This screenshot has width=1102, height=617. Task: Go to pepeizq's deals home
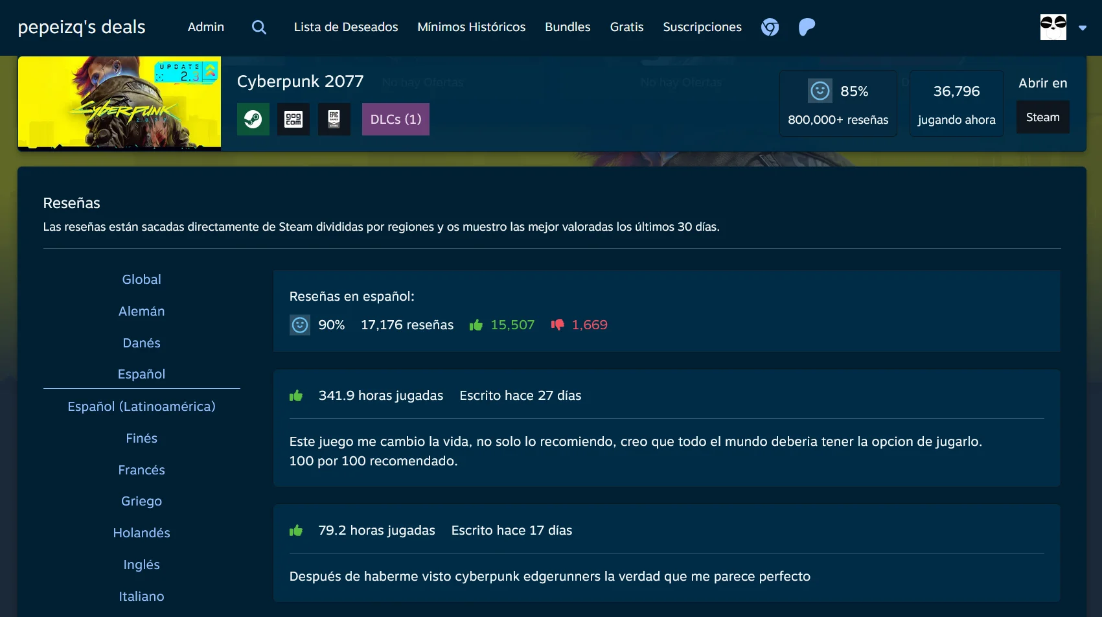tap(82, 27)
